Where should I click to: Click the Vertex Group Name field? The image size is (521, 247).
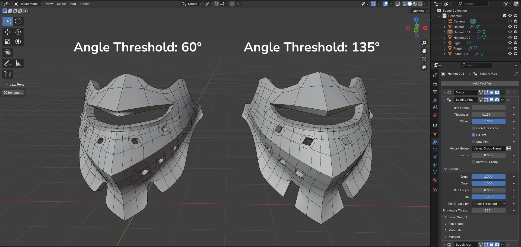tap(488, 148)
